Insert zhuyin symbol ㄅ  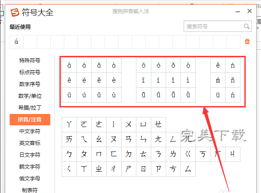[69, 154]
